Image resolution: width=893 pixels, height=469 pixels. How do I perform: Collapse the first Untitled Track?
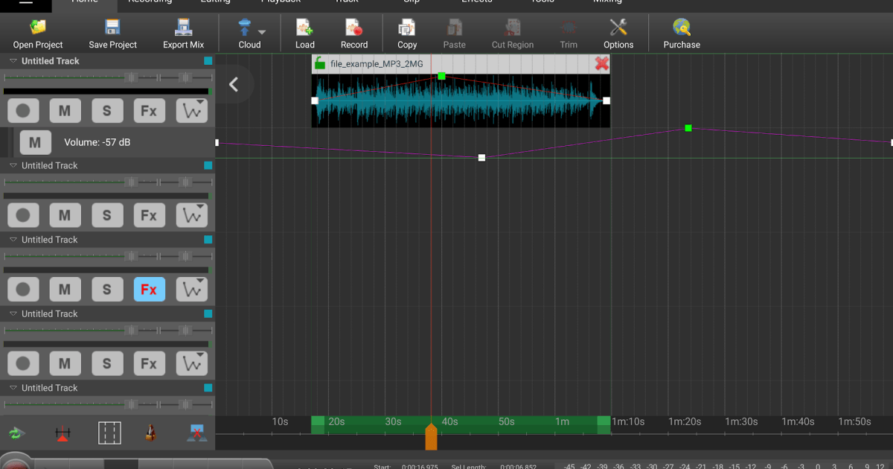11,61
